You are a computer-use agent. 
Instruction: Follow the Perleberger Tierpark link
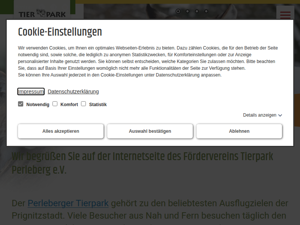click(68, 203)
